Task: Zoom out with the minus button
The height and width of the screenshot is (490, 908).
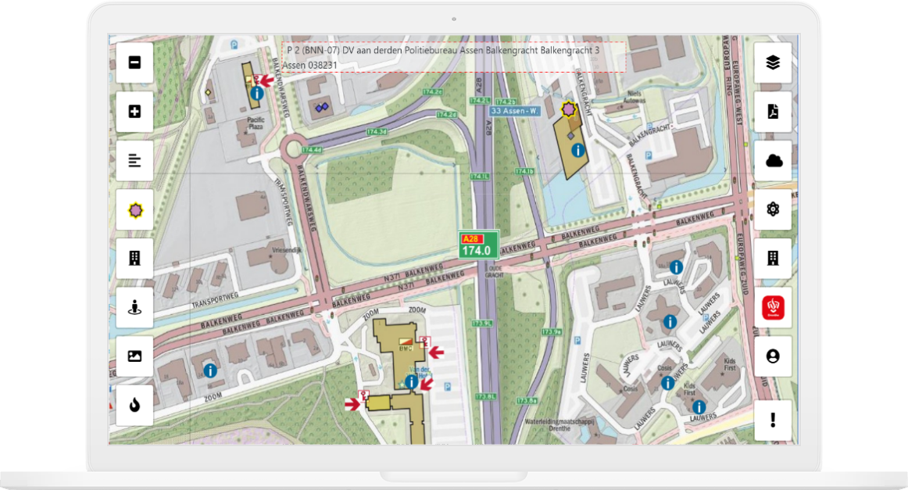Action: pyautogui.click(x=134, y=63)
